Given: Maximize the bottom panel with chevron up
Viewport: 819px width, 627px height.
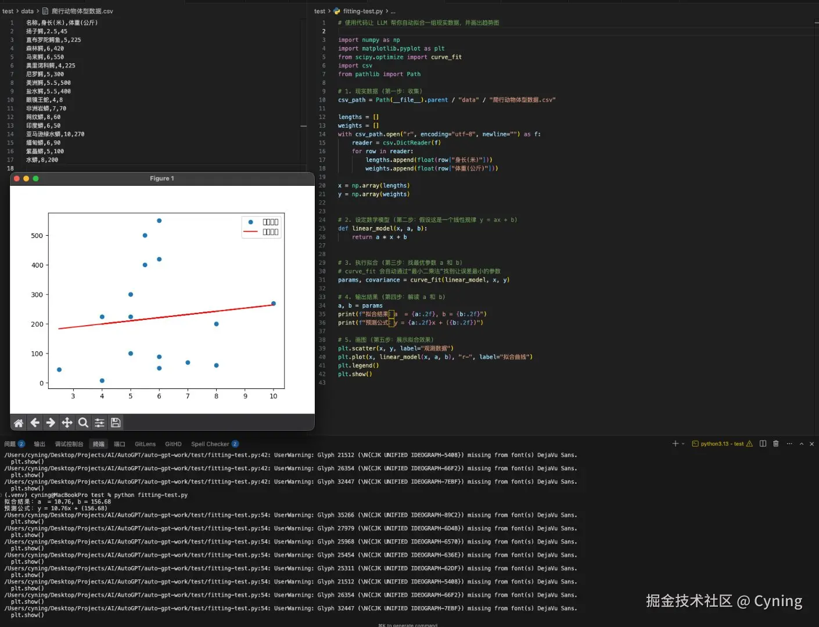Looking at the screenshot, I should 801,444.
